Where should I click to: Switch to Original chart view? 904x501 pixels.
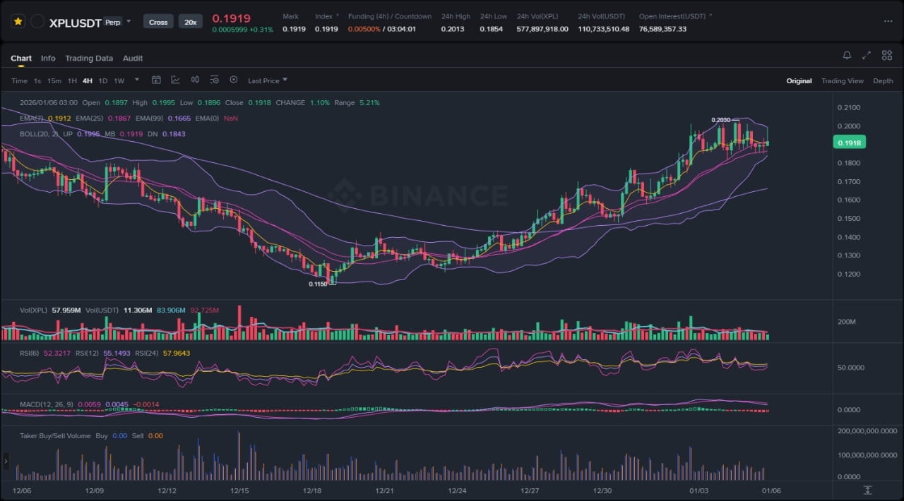(x=799, y=81)
